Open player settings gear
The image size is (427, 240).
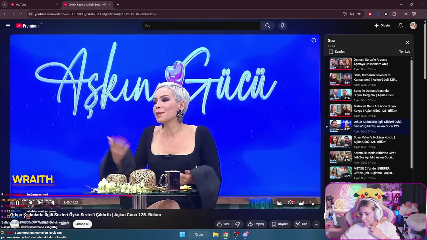tap(291, 202)
